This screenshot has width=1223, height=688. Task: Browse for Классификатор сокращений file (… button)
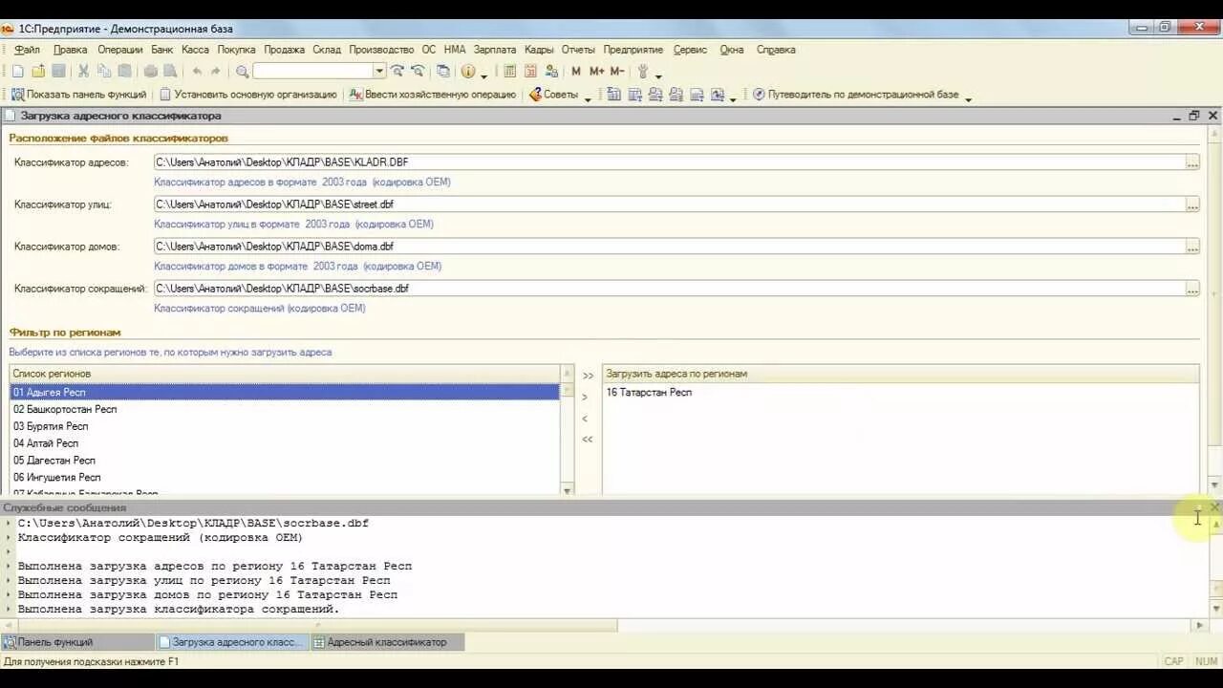pyautogui.click(x=1191, y=289)
